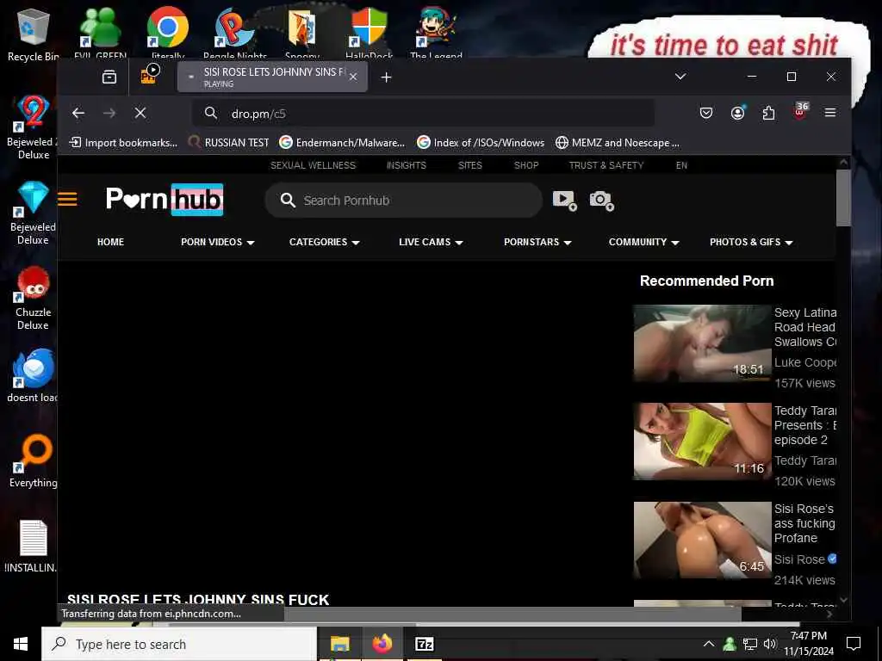Stop page loading with the X button
882x661 pixels.
pos(140,113)
